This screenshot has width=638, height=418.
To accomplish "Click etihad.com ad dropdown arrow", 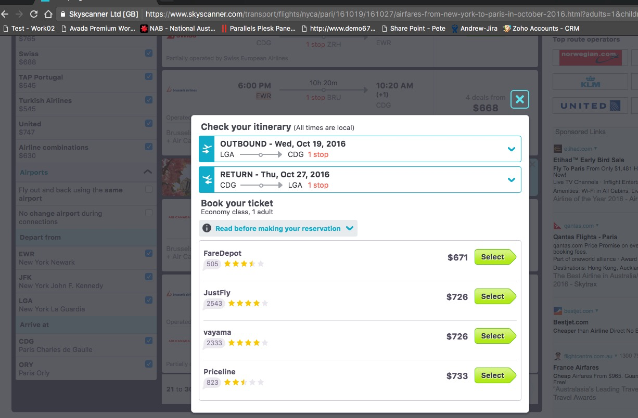I will point(596,149).
